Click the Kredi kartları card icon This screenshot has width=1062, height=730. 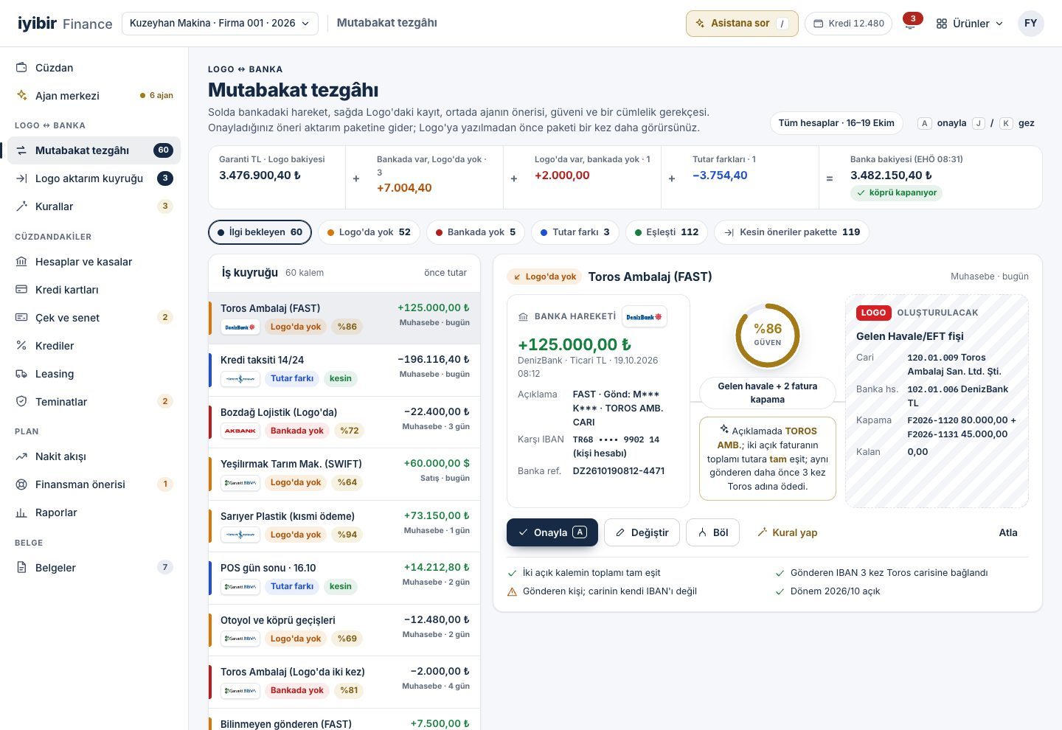tap(21, 290)
